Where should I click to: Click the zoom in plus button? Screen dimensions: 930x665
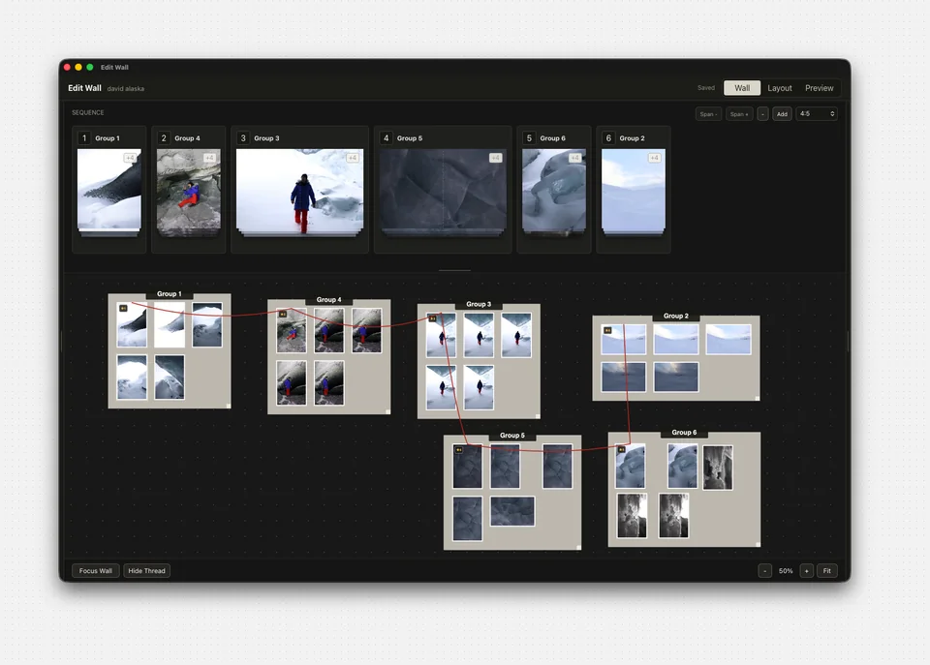806,571
